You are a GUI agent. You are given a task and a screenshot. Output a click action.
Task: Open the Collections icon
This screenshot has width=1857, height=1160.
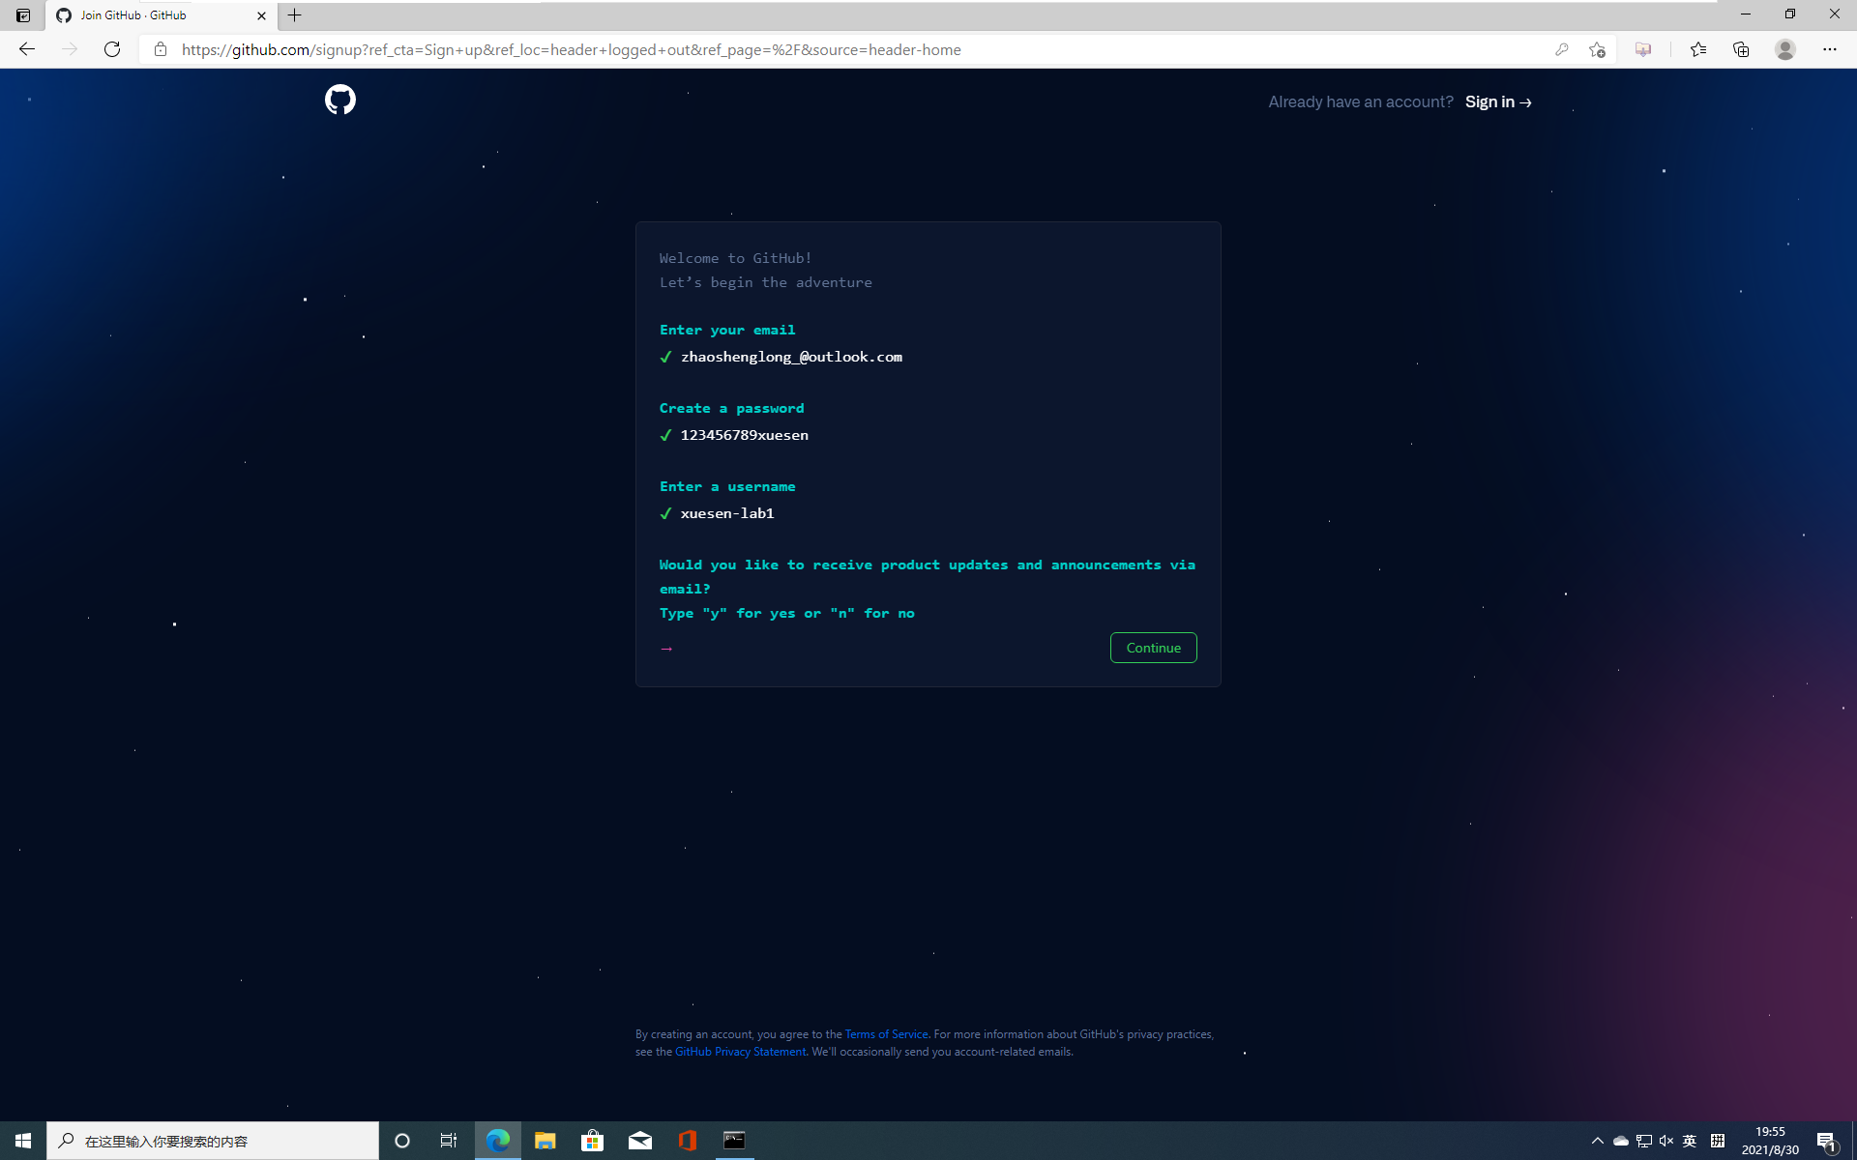point(1741,49)
